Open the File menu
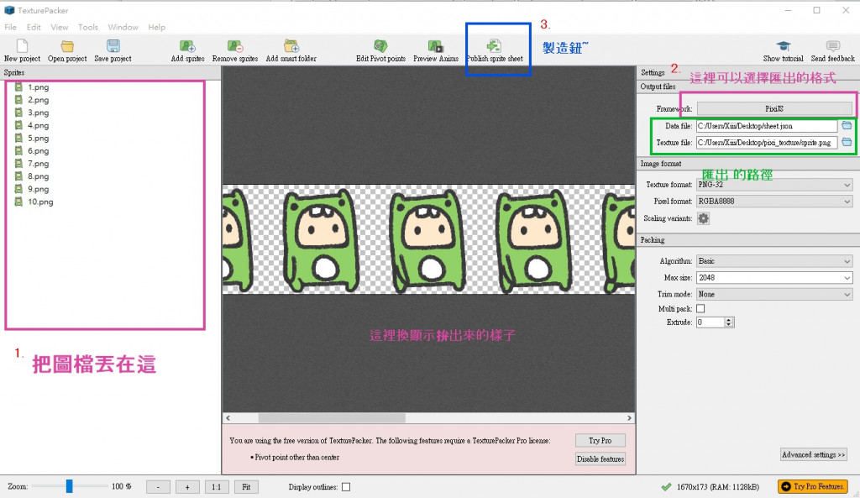Screen dimensions: 860x498 10,27
